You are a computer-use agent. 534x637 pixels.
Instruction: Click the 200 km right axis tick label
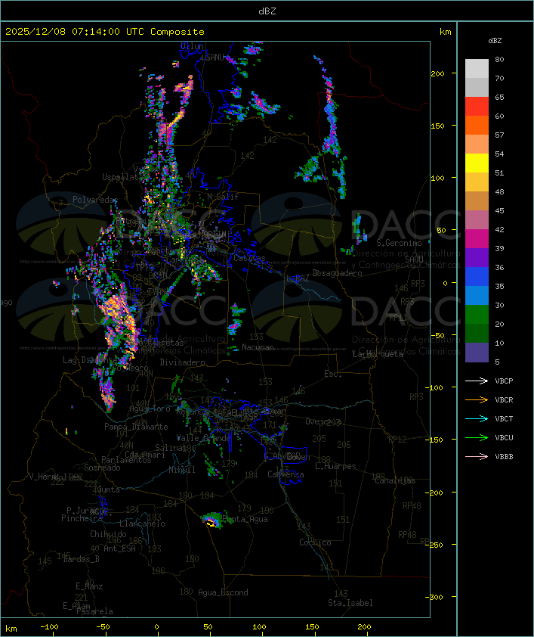point(437,73)
